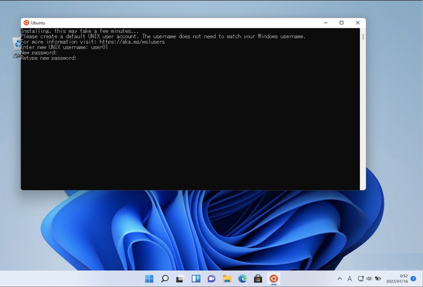The width and height of the screenshot is (423, 287).
Task: Select Ubuntu app on taskbar
Action: point(273,278)
